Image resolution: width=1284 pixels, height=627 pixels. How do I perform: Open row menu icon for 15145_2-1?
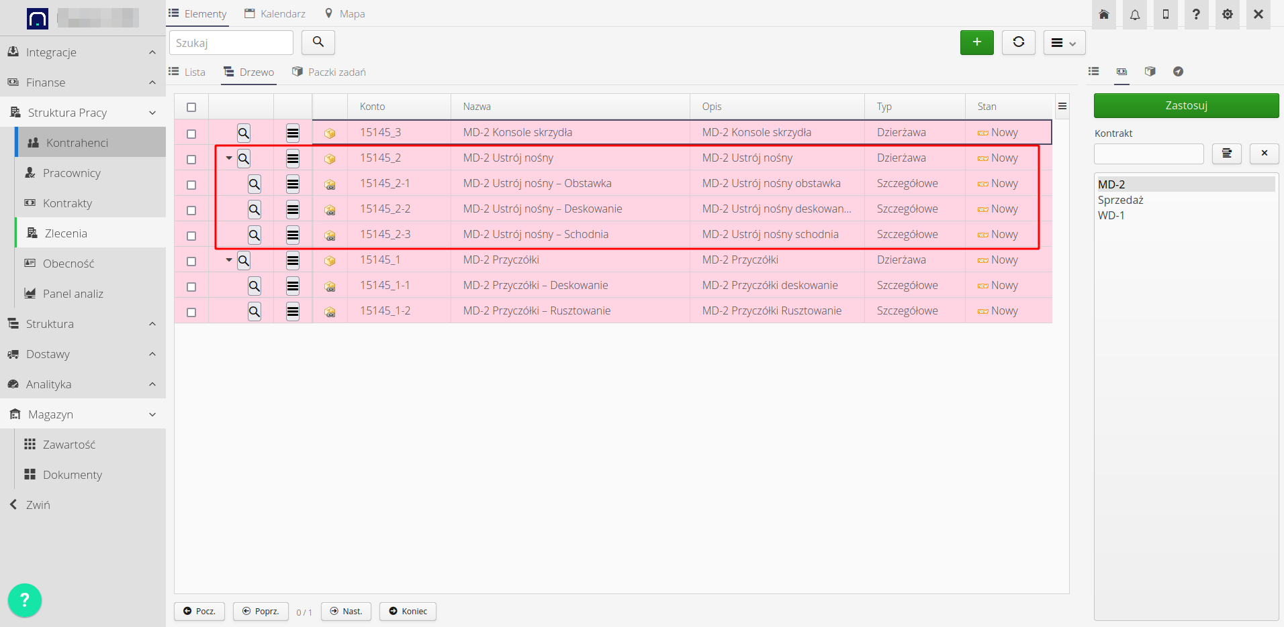click(x=293, y=184)
